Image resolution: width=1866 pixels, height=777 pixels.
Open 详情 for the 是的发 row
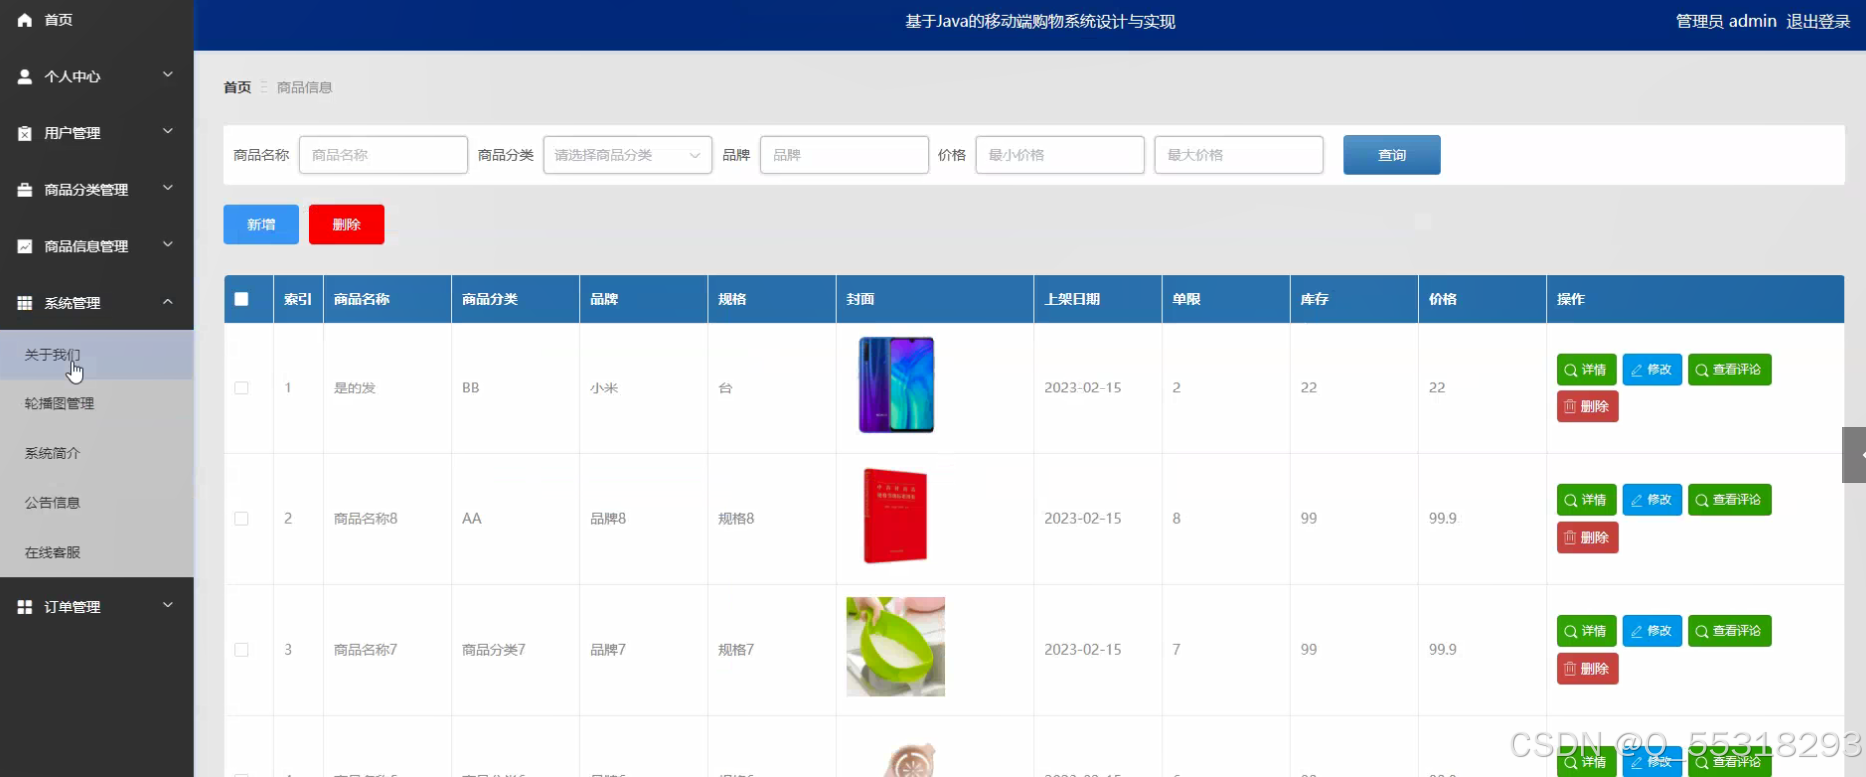tap(1586, 370)
